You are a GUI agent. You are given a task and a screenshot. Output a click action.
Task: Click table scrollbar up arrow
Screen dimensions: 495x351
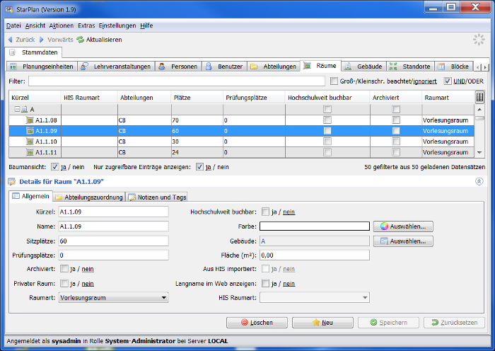pos(479,109)
